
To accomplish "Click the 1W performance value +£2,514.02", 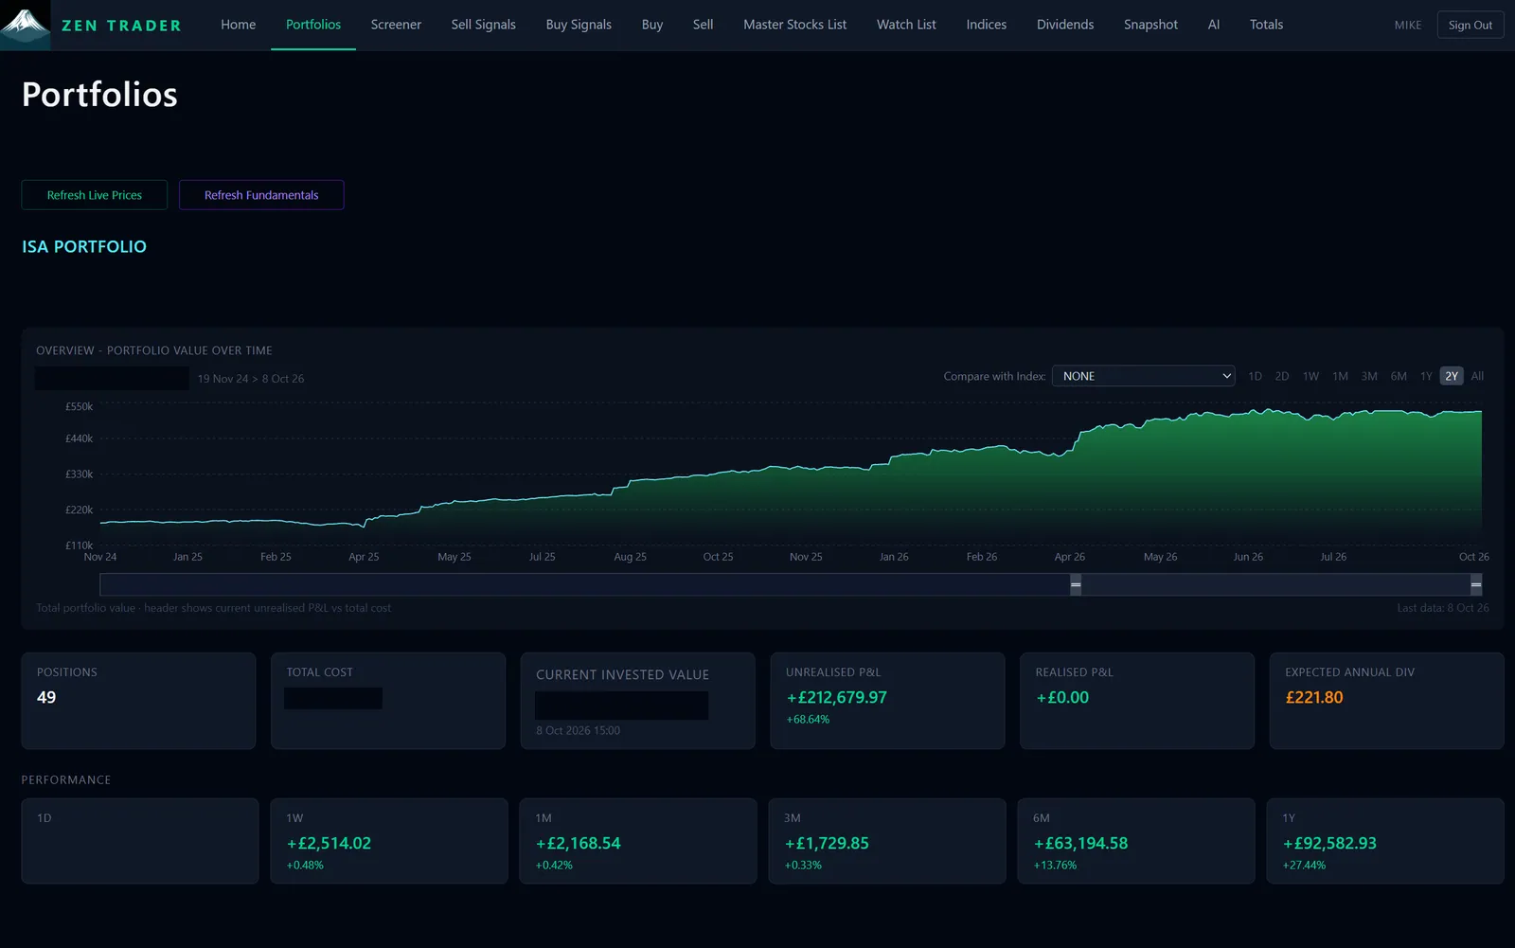I will pyautogui.click(x=329, y=843).
